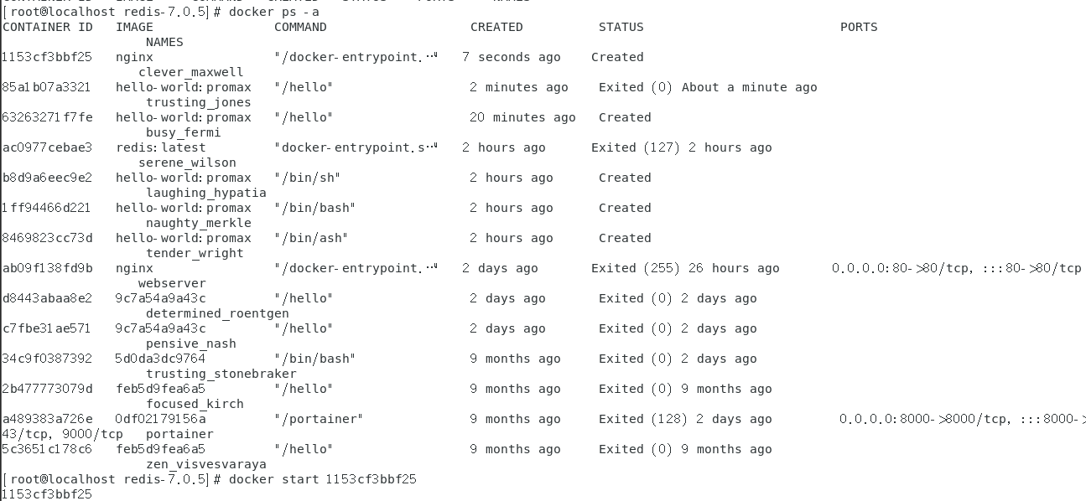This screenshot has height=501, width=1086.
Task: Click container ID 1153cf3bbf25 in nginx row
Action: point(47,57)
